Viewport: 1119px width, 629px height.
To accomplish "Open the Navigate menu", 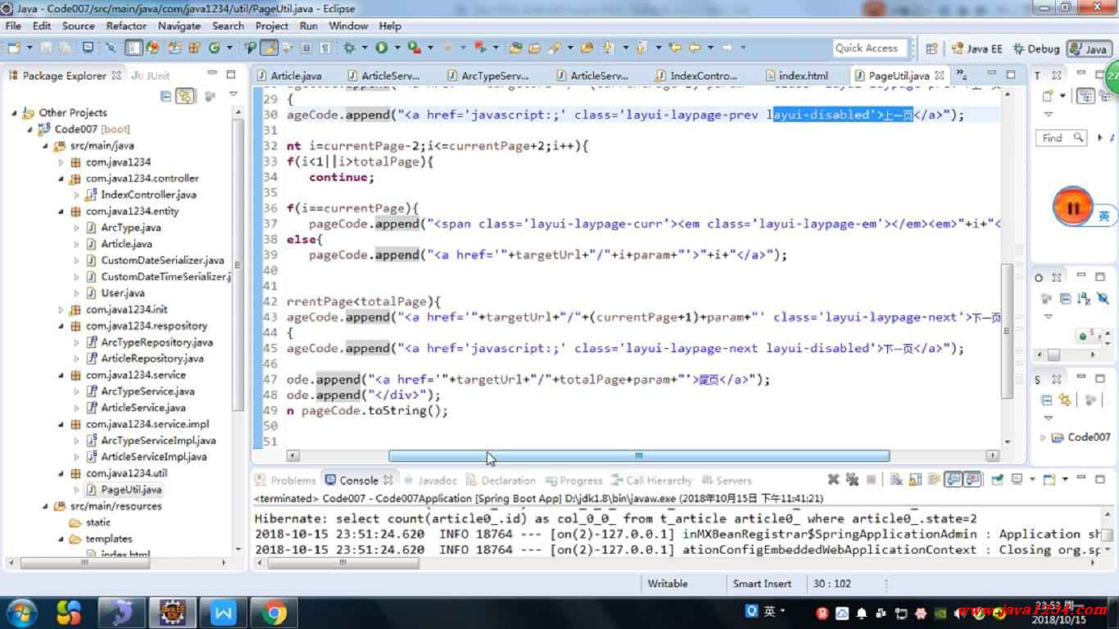I will (x=179, y=25).
